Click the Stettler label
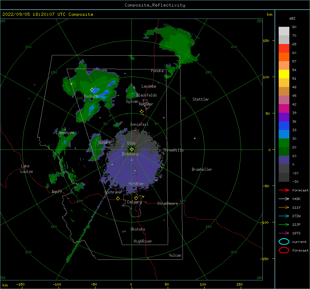 201,99
